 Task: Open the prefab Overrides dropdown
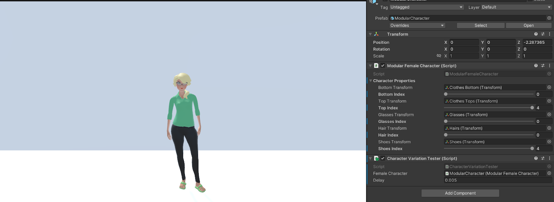pos(417,26)
